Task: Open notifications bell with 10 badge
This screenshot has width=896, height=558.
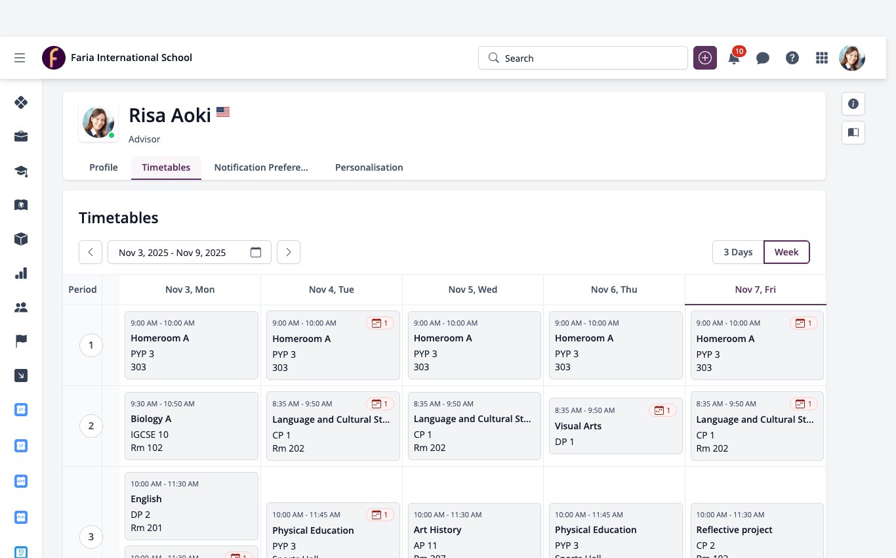Action: click(735, 57)
